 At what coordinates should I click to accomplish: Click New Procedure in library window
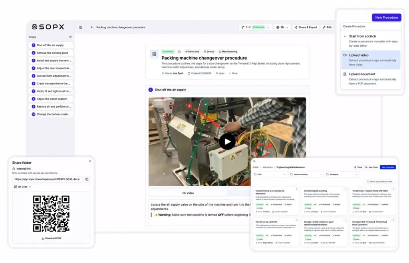click(387, 167)
